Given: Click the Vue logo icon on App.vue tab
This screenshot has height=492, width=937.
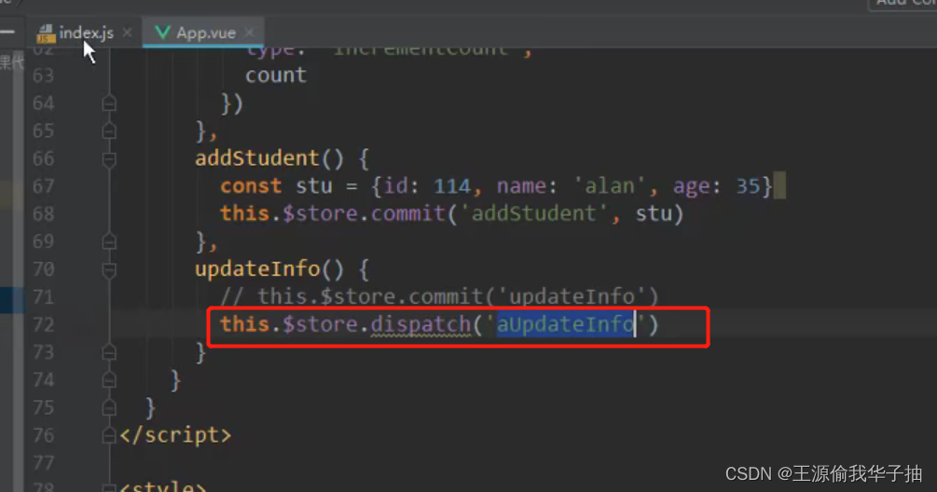Looking at the screenshot, I should [162, 33].
